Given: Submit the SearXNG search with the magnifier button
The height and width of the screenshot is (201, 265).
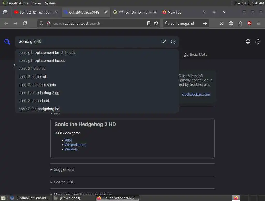Looking at the screenshot, I should pos(173,42).
